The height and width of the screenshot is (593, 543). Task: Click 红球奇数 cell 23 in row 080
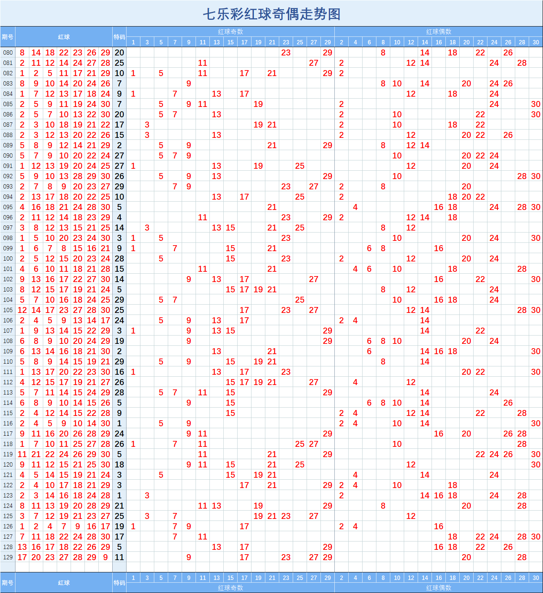[286, 53]
